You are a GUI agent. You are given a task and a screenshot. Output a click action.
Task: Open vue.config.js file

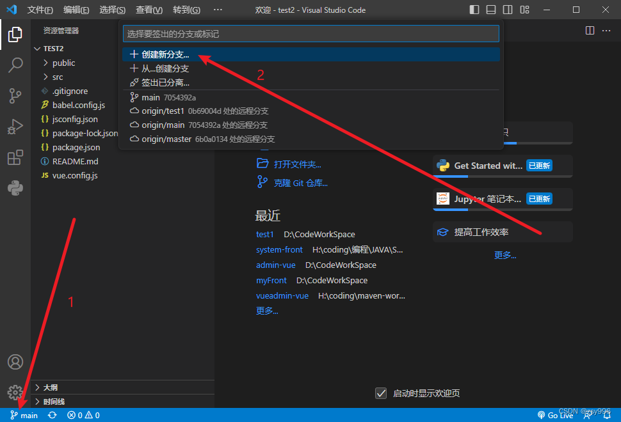[75, 176]
